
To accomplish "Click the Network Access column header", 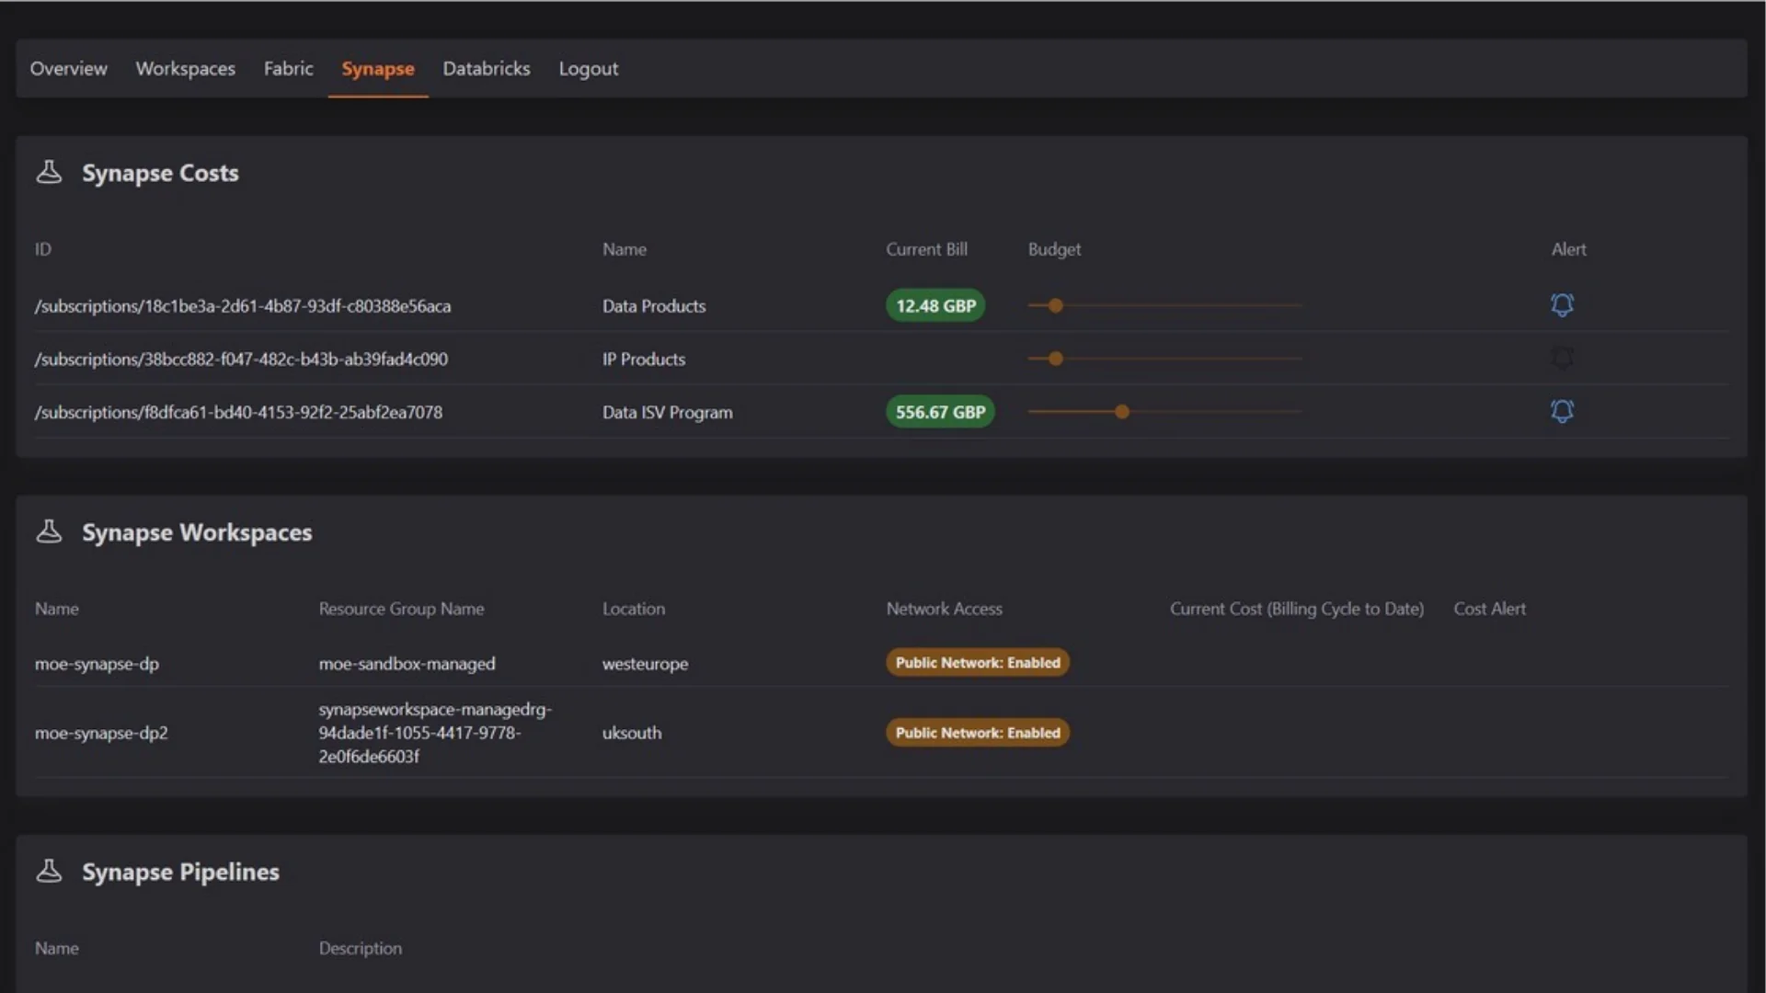I will (x=944, y=609).
